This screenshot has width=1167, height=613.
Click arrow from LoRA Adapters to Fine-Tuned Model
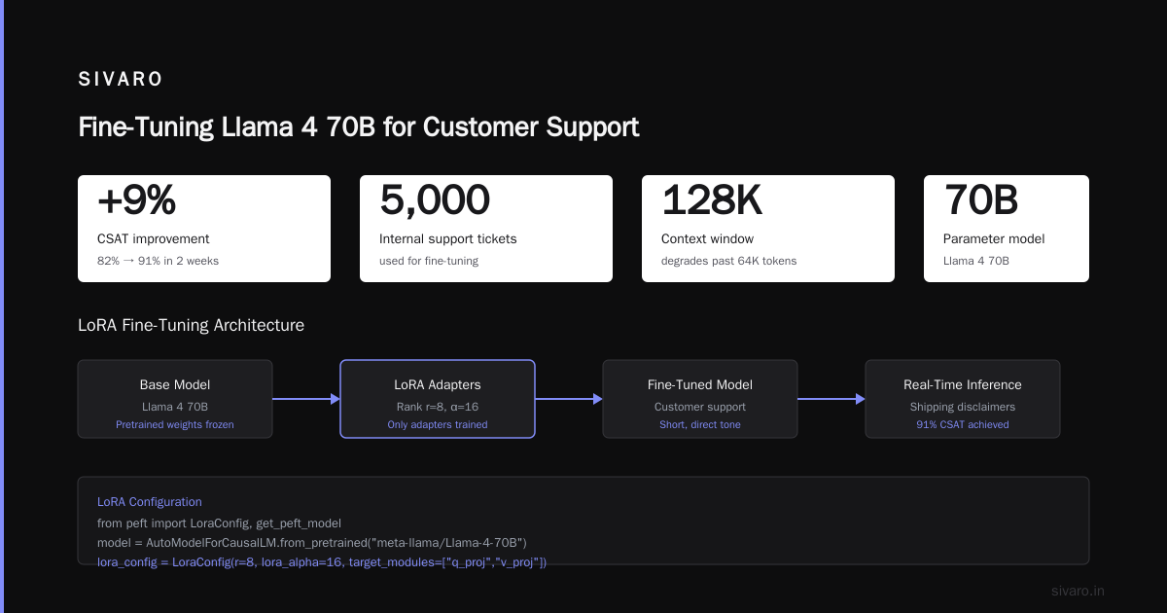click(569, 399)
